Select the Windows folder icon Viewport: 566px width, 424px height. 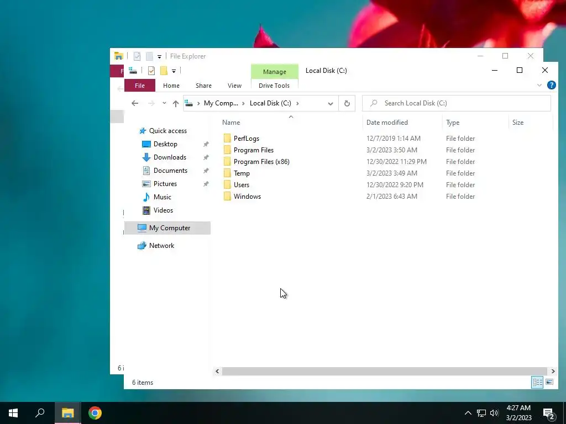coord(227,196)
